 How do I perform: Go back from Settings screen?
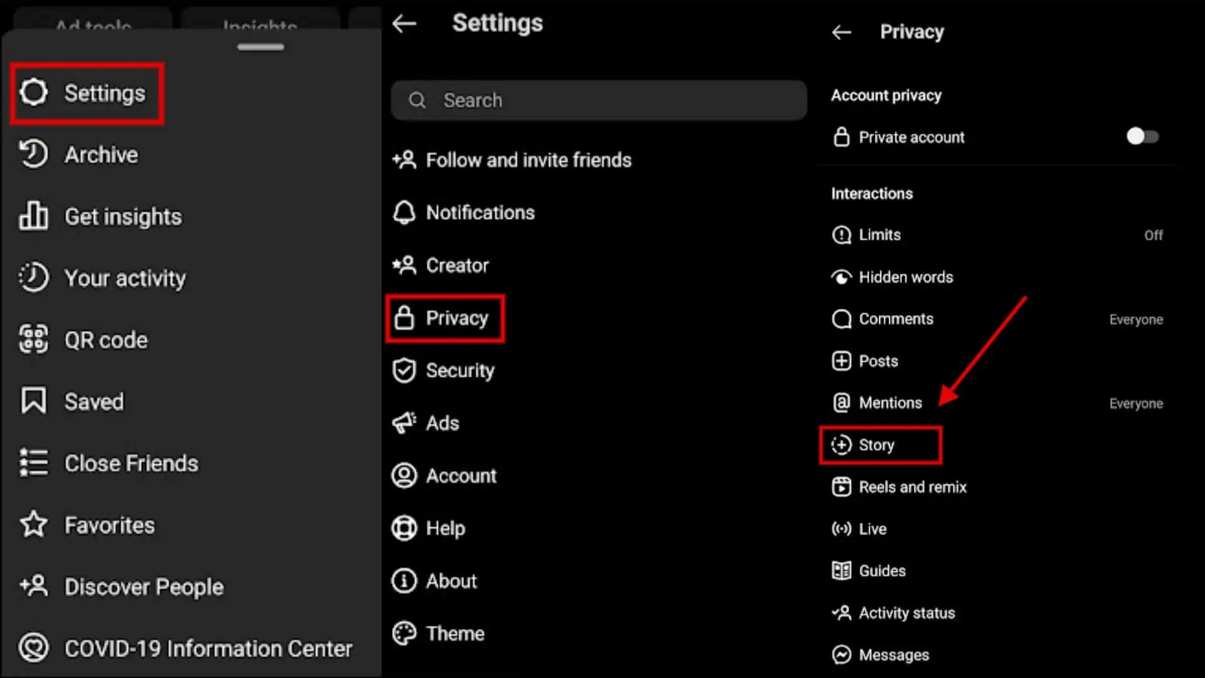404,24
